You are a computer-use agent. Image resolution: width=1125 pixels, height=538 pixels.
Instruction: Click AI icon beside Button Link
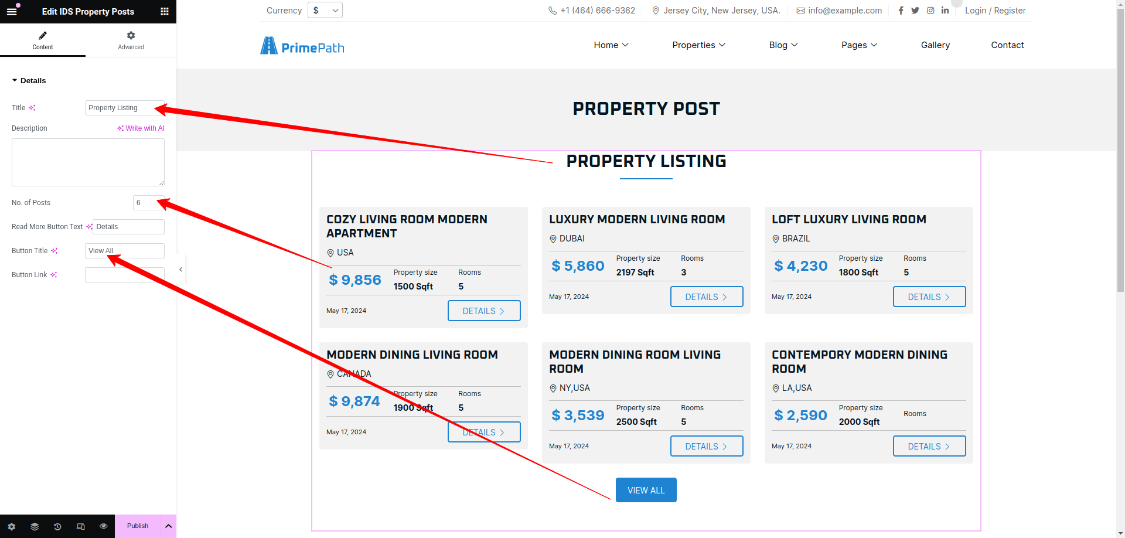(x=54, y=275)
